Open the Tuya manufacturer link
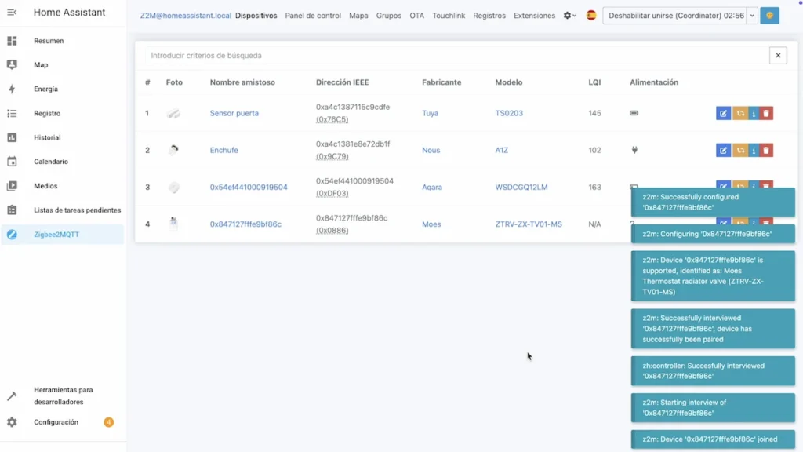803x452 pixels. 431,113
